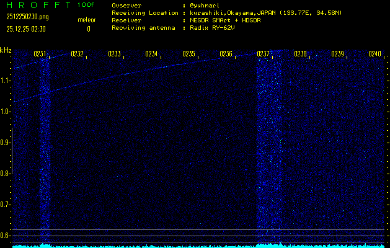Select the 0240 time marker

pos(374,54)
